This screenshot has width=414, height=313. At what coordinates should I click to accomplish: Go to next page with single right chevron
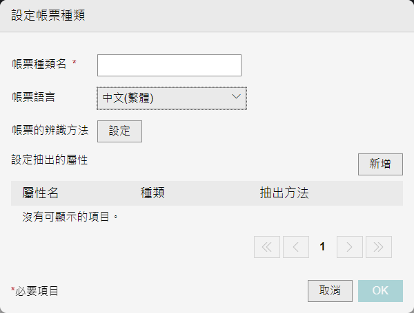click(349, 247)
